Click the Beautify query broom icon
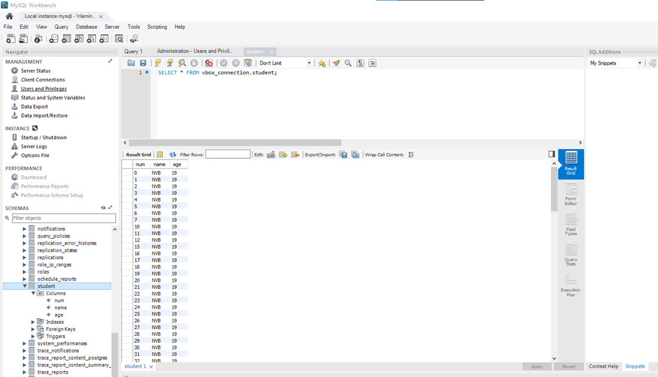This screenshot has height=377, width=658. pyautogui.click(x=336, y=63)
